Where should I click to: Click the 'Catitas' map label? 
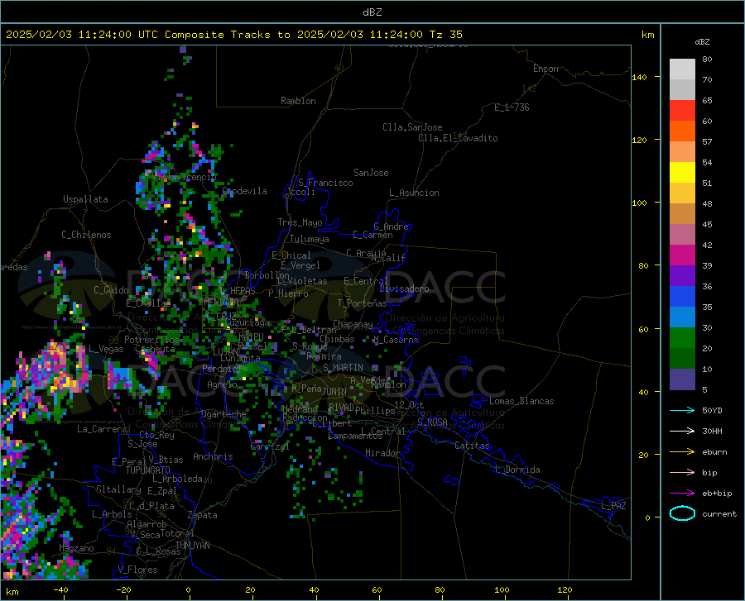472,446
